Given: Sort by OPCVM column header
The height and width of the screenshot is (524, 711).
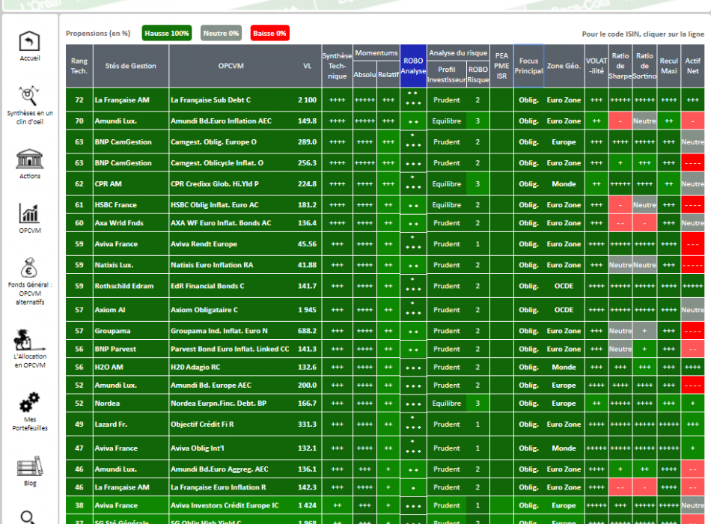Looking at the screenshot, I should click(231, 66).
